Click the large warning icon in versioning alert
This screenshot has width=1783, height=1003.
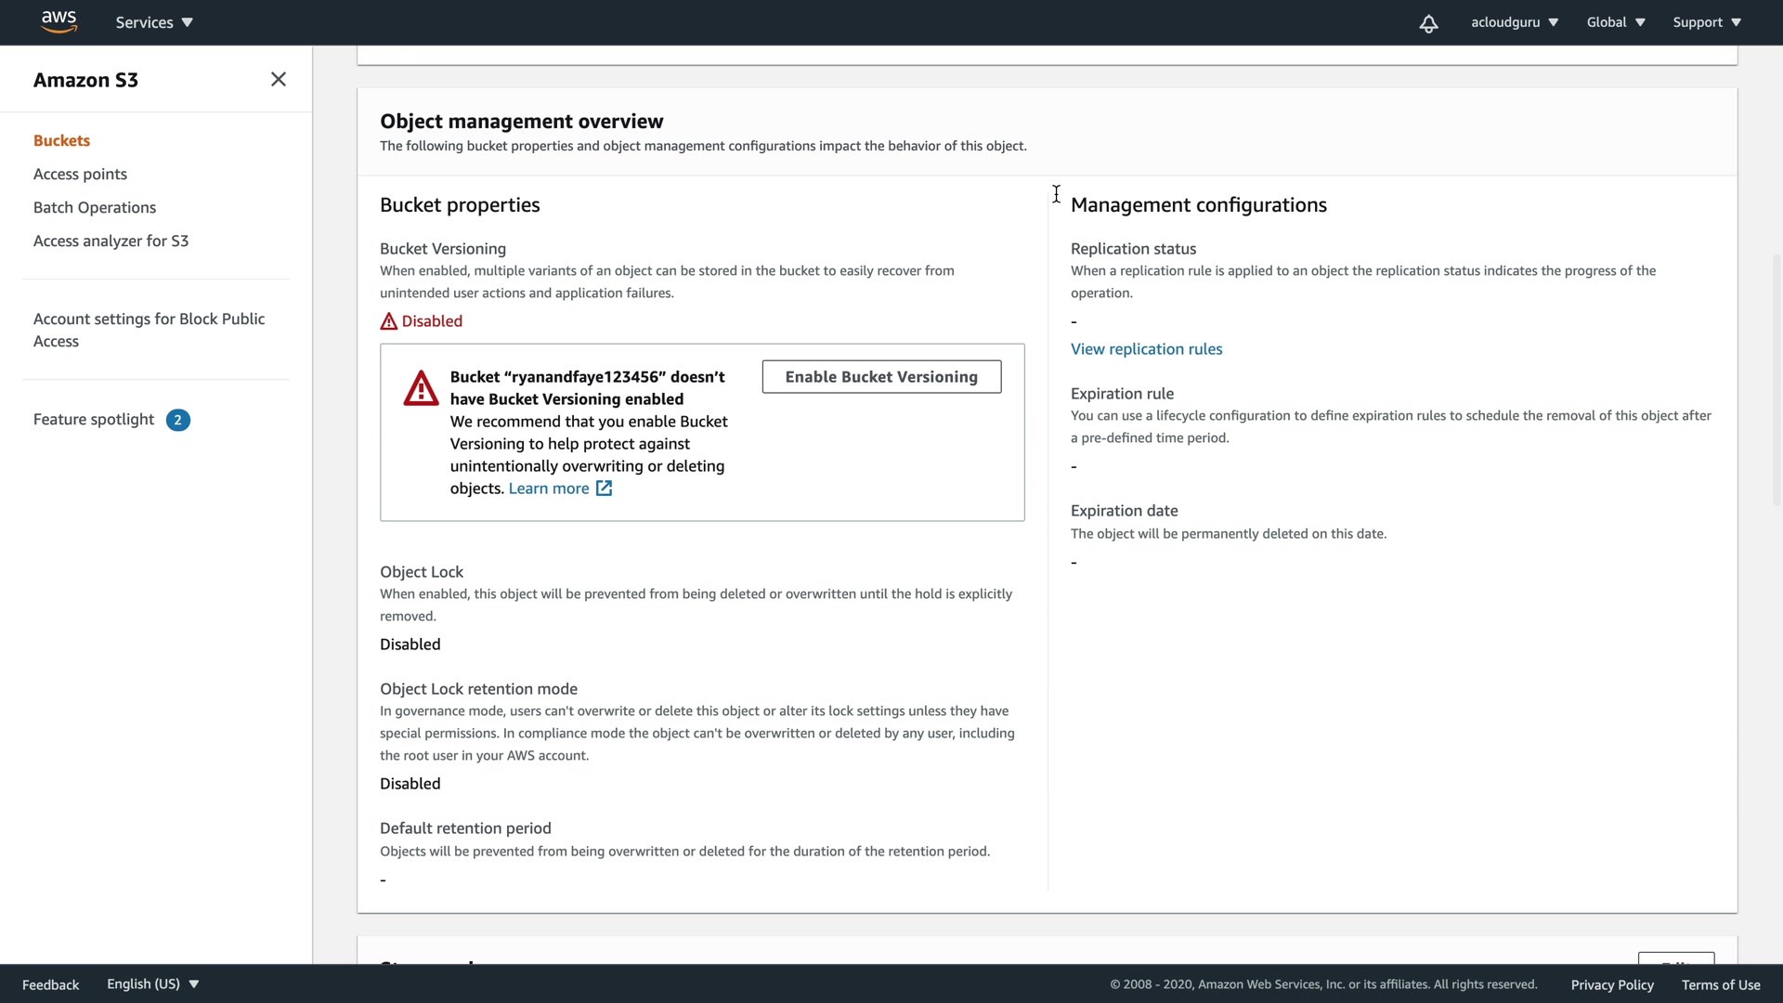pyautogui.click(x=421, y=388)
